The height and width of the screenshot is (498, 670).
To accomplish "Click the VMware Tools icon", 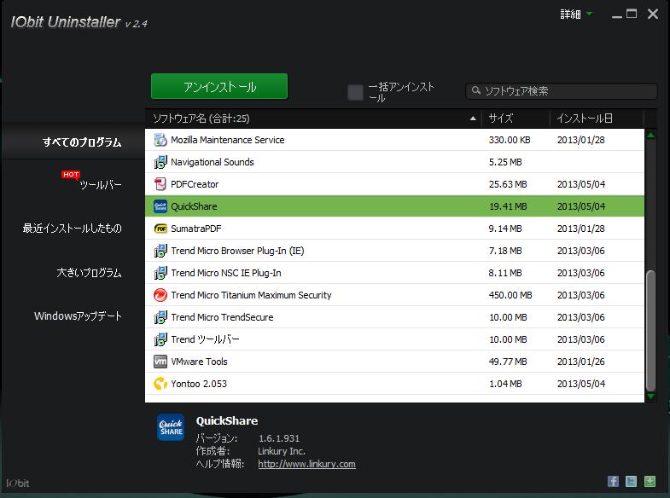I will [160, 362].
